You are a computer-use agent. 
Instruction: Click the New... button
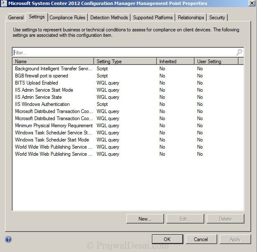tap(145, 219)
